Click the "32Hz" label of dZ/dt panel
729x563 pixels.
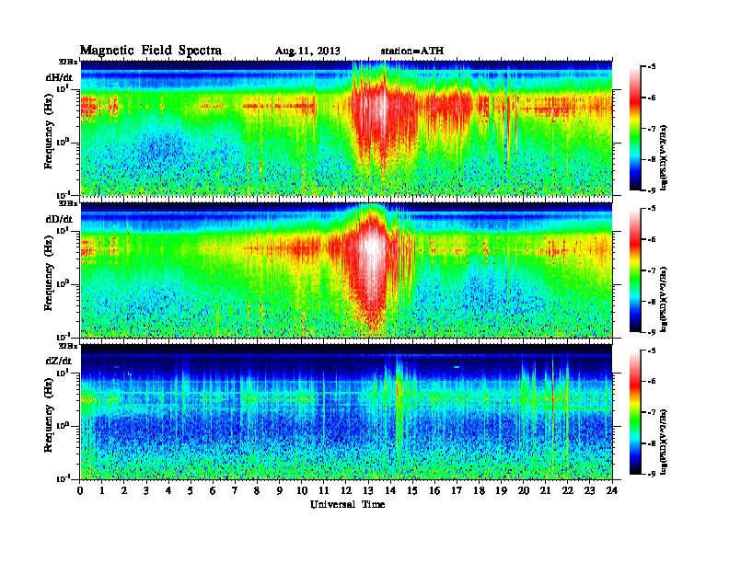point(68,346)
